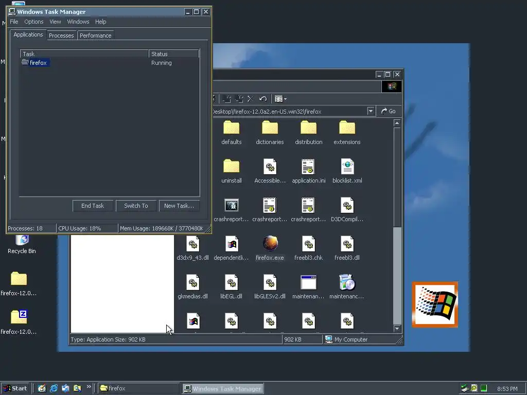Screen dimensions: 527x395
Task: Click the Copy To toolbar icon in Explorer
Action: click(x=239, y=99)
